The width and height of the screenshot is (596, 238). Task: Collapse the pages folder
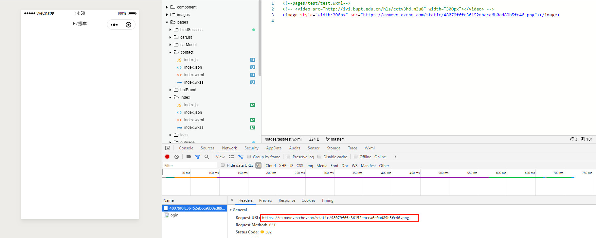(167, 22)
